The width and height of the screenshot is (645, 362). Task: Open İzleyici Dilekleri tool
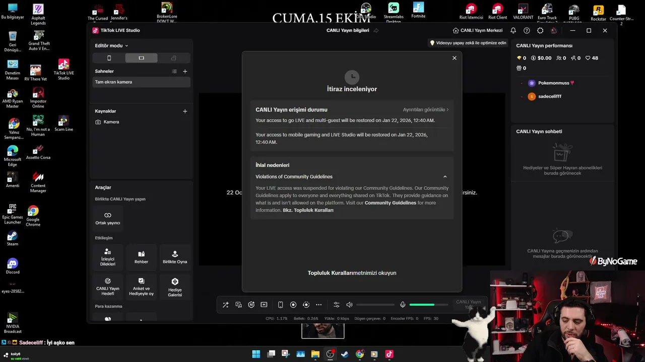click(108, 257)
